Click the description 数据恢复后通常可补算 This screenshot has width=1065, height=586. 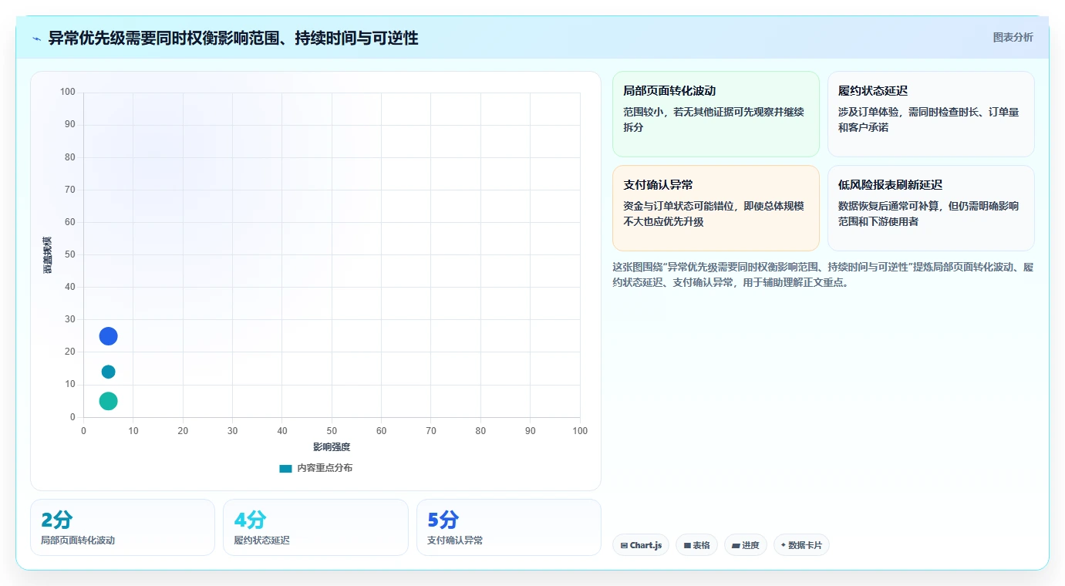tap(929, 214)
